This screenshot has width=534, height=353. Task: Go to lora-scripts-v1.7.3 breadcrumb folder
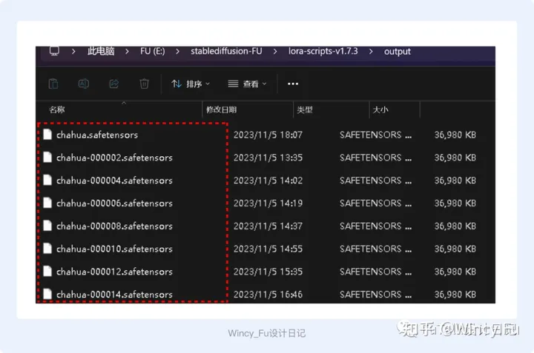[323, 51]
